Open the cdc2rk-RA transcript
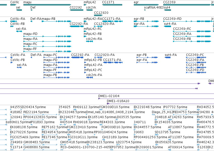 pyautogui.click(x=89, y=41)
